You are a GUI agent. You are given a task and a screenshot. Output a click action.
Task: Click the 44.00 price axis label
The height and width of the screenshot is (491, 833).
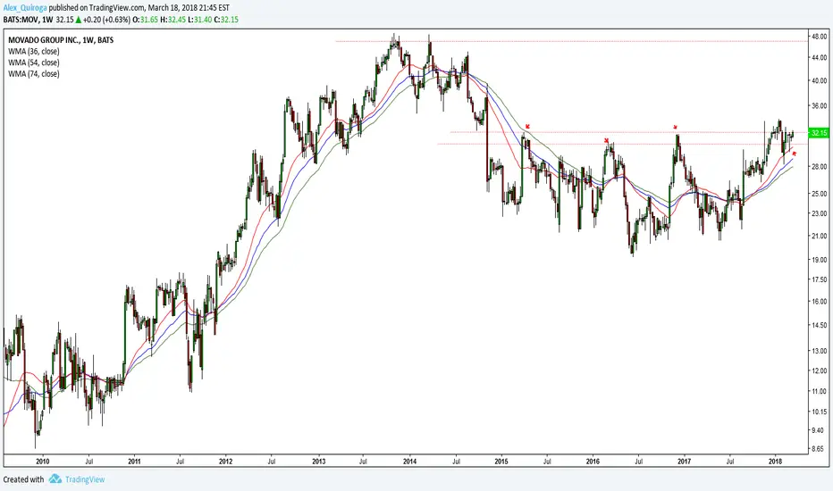click(820, 57)
